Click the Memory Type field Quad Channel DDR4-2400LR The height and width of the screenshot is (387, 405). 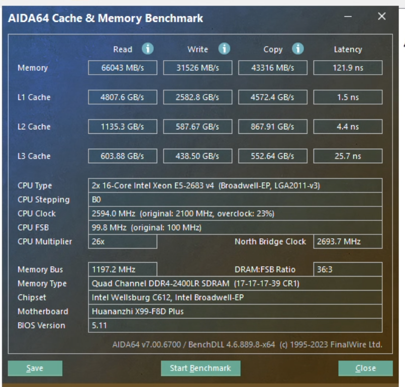click(x=235, y=283)
